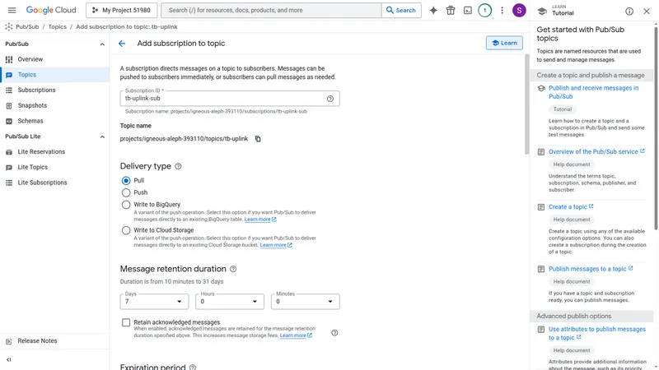Open BigQuery Learn more link
The height and width of the screenshot is (370, 659).
pos(260,220)
